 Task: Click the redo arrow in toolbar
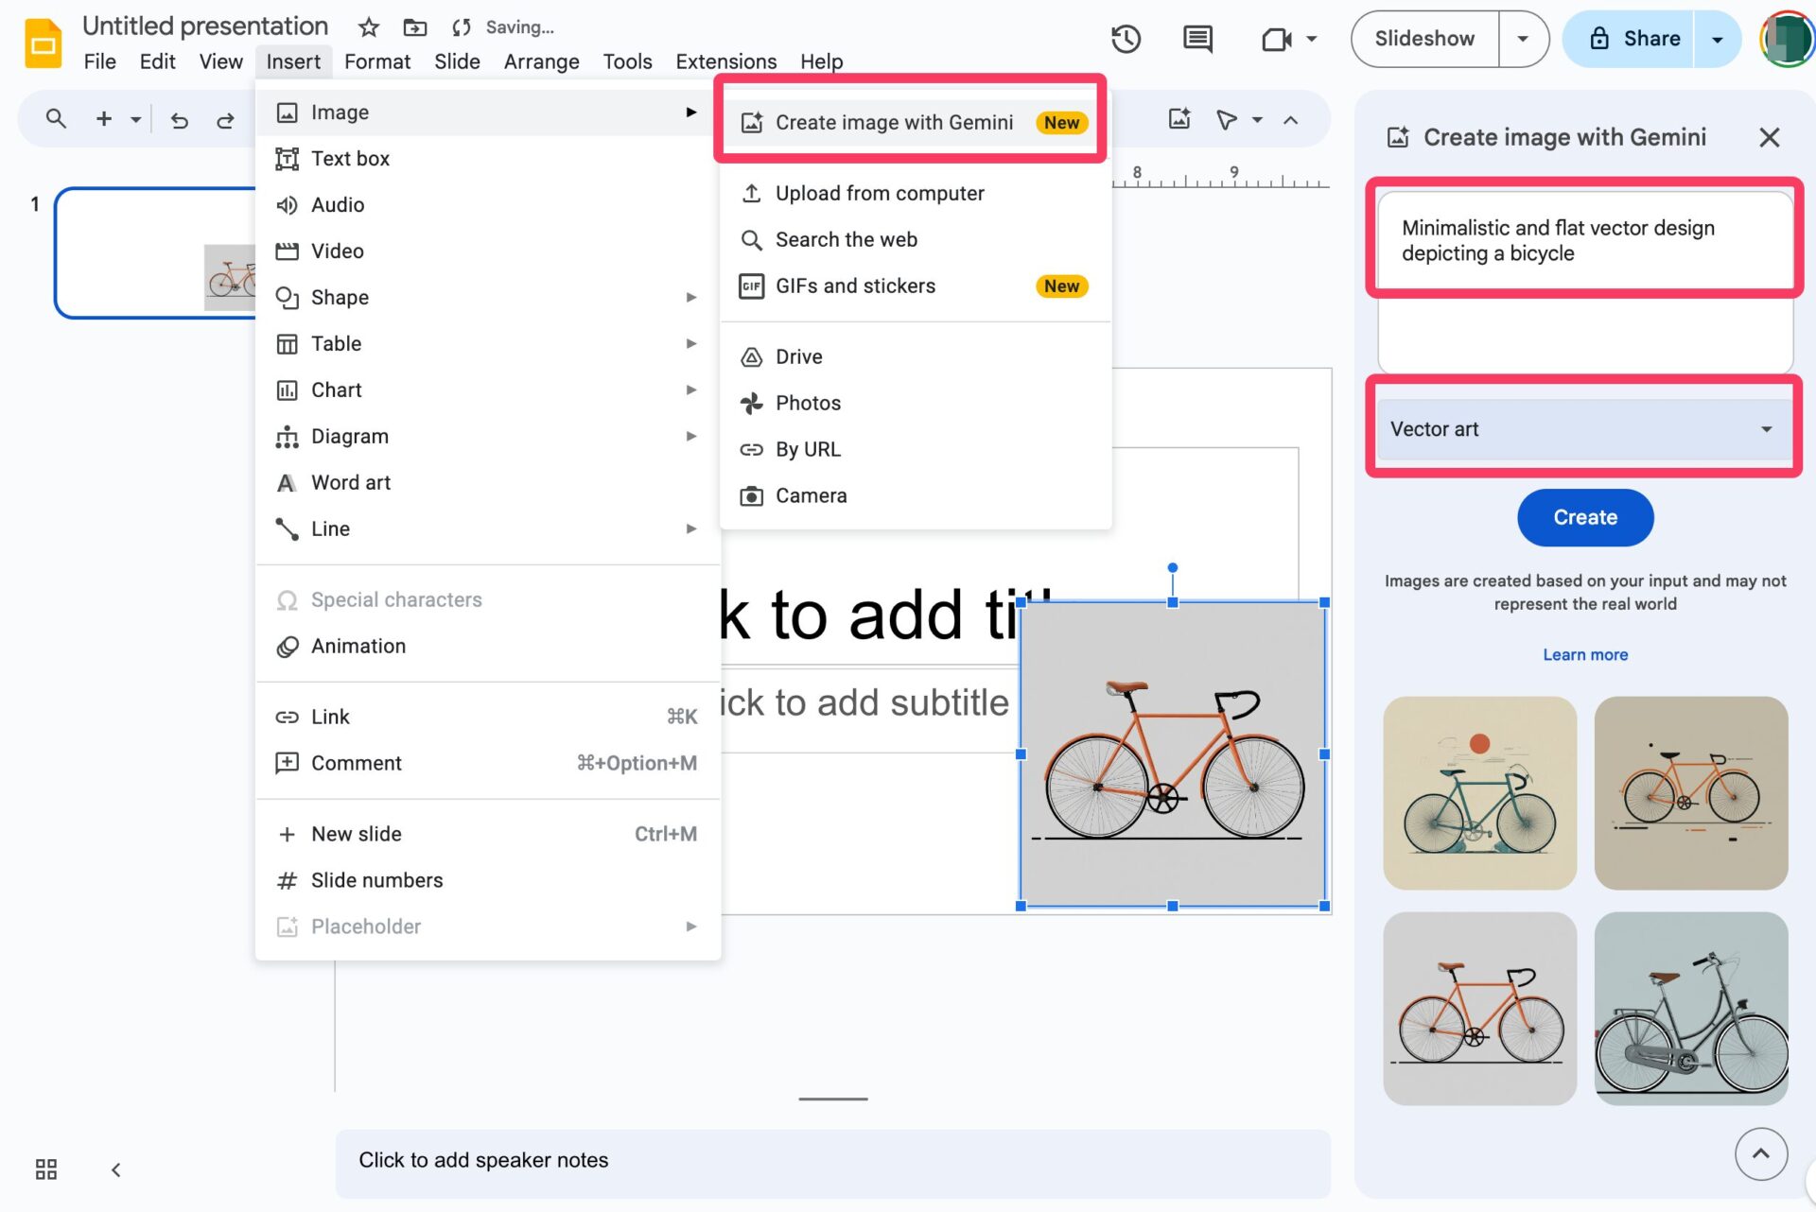click(225, 120)
